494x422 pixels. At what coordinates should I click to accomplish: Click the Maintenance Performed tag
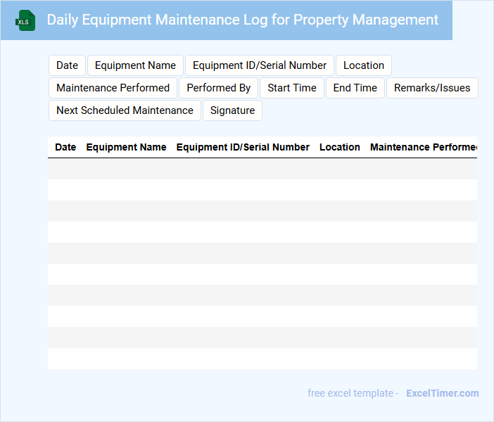coord(113,88)
